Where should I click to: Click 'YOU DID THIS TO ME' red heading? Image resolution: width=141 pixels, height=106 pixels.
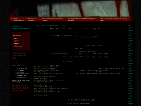[21, 88]
